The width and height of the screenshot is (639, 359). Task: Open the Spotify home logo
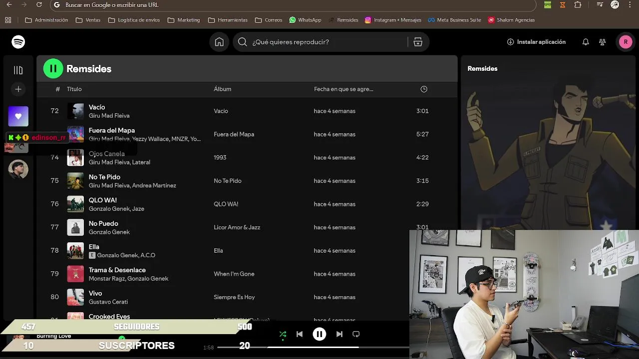(18, 42)
